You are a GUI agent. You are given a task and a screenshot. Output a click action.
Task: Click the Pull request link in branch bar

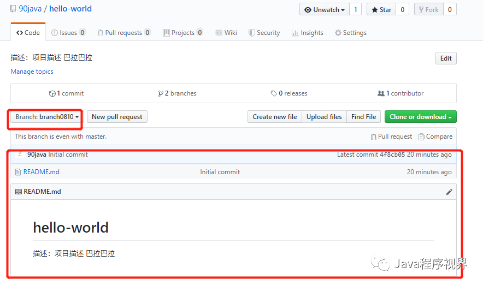pos(391,136)
